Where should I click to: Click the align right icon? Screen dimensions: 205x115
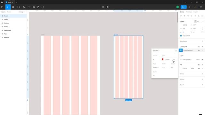click(188, 16)
